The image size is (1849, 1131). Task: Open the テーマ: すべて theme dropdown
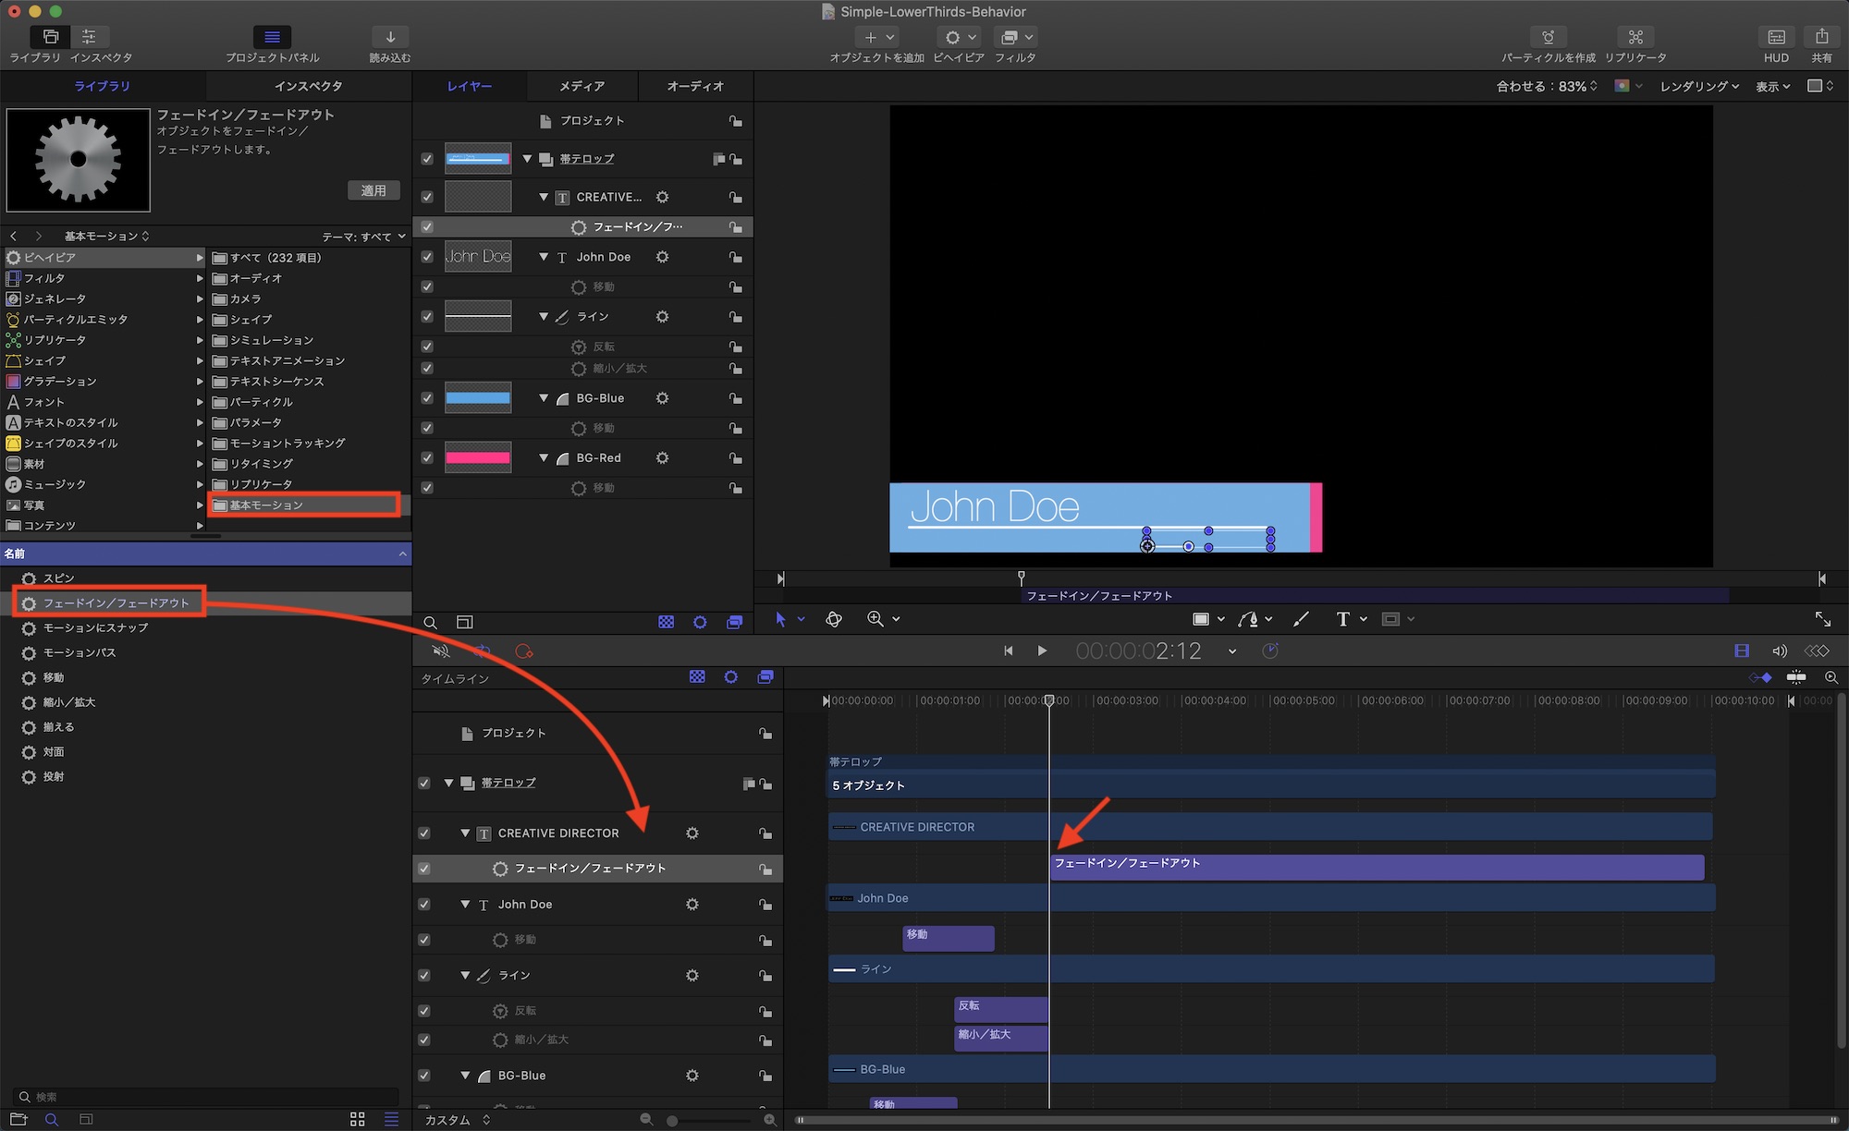click(364, 237)
